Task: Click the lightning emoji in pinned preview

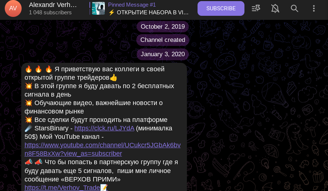Action: pyautogui.click(x=111, y=12)
